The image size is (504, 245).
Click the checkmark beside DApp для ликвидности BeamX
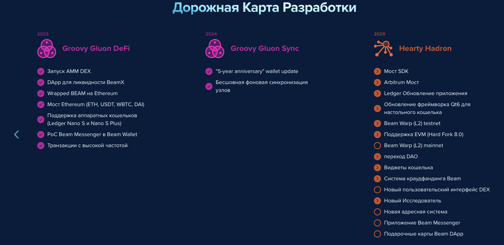point(41,82)
